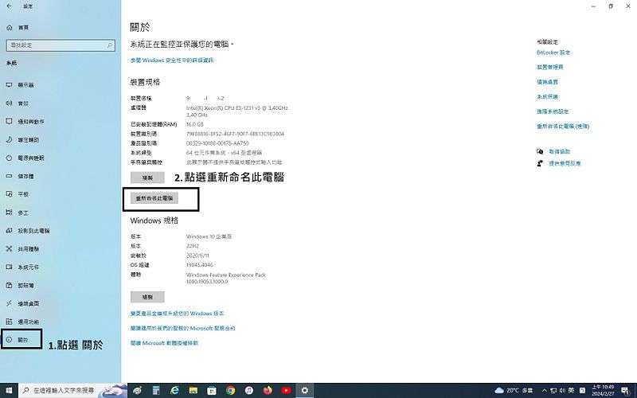Image resolution: width=637 pixels, height=398 pixels.
Task: Open Display (顯示器) settings in sidebar
Action: (21, 85)
